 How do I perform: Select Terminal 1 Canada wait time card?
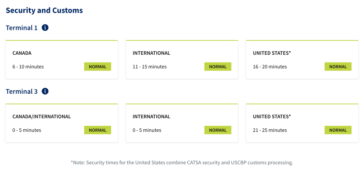coord(62,59)
